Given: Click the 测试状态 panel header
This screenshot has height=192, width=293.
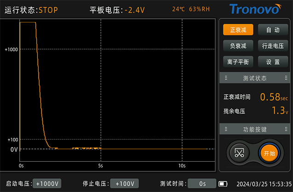Looking at the screenshot, I should click(255, 78).
